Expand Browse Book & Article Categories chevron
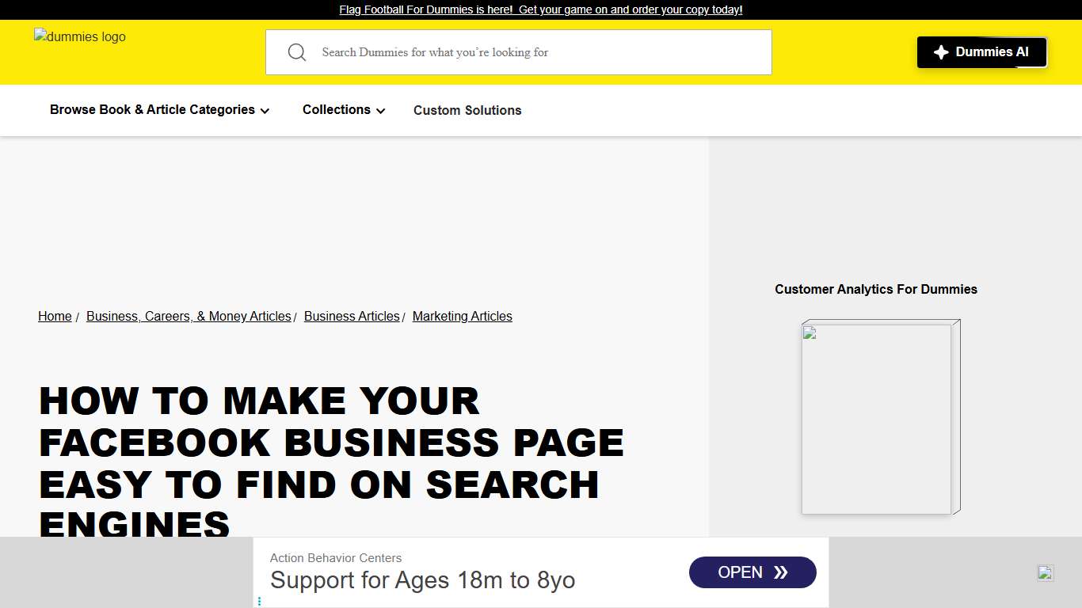This screenshot has width=1082, height=608. [265, 111]
